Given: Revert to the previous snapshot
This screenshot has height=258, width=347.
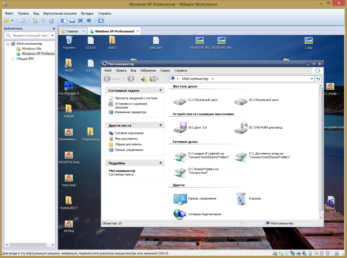Looking at the screenshot, I should click(x=43, y=20).
